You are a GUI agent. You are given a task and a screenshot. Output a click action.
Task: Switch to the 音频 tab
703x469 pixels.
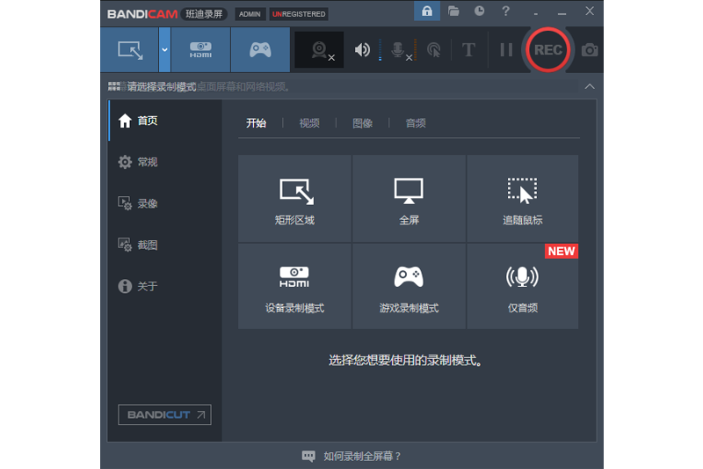[x=416, y=123]
